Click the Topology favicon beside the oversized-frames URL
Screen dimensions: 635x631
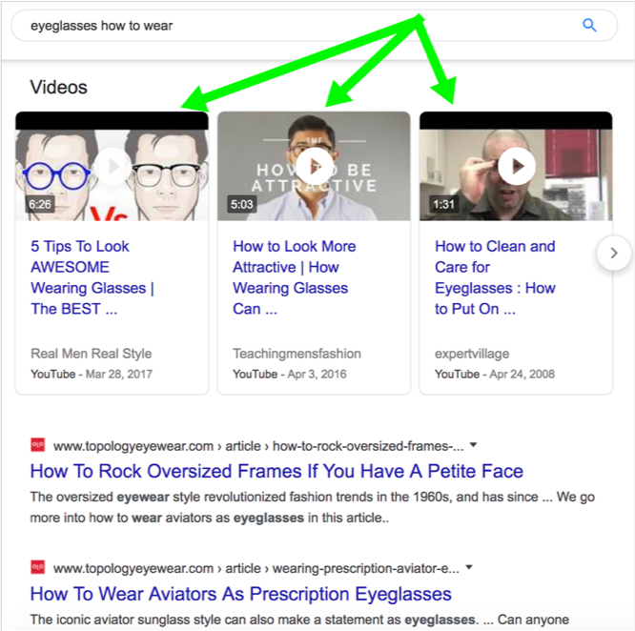tap(38, 444)
